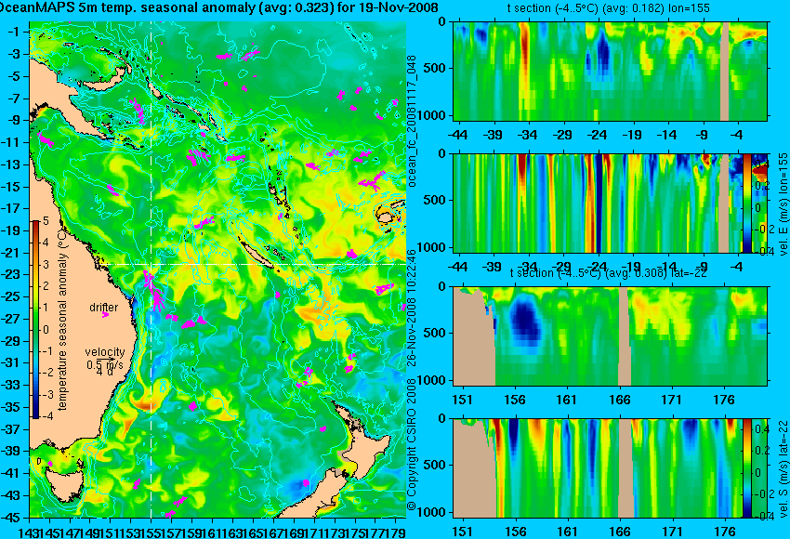The height and width of the screenshot is (539, 790).
Task: Click the 'vel. E (m/s) lon=155' axis label
Action: (783, 204)
